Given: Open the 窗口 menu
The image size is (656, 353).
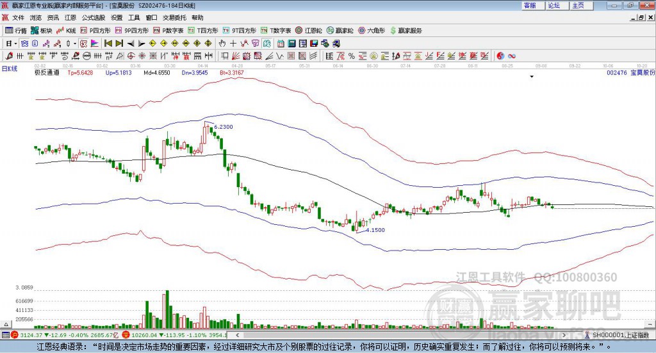Looking at the screenshot, I should [151, 17].
